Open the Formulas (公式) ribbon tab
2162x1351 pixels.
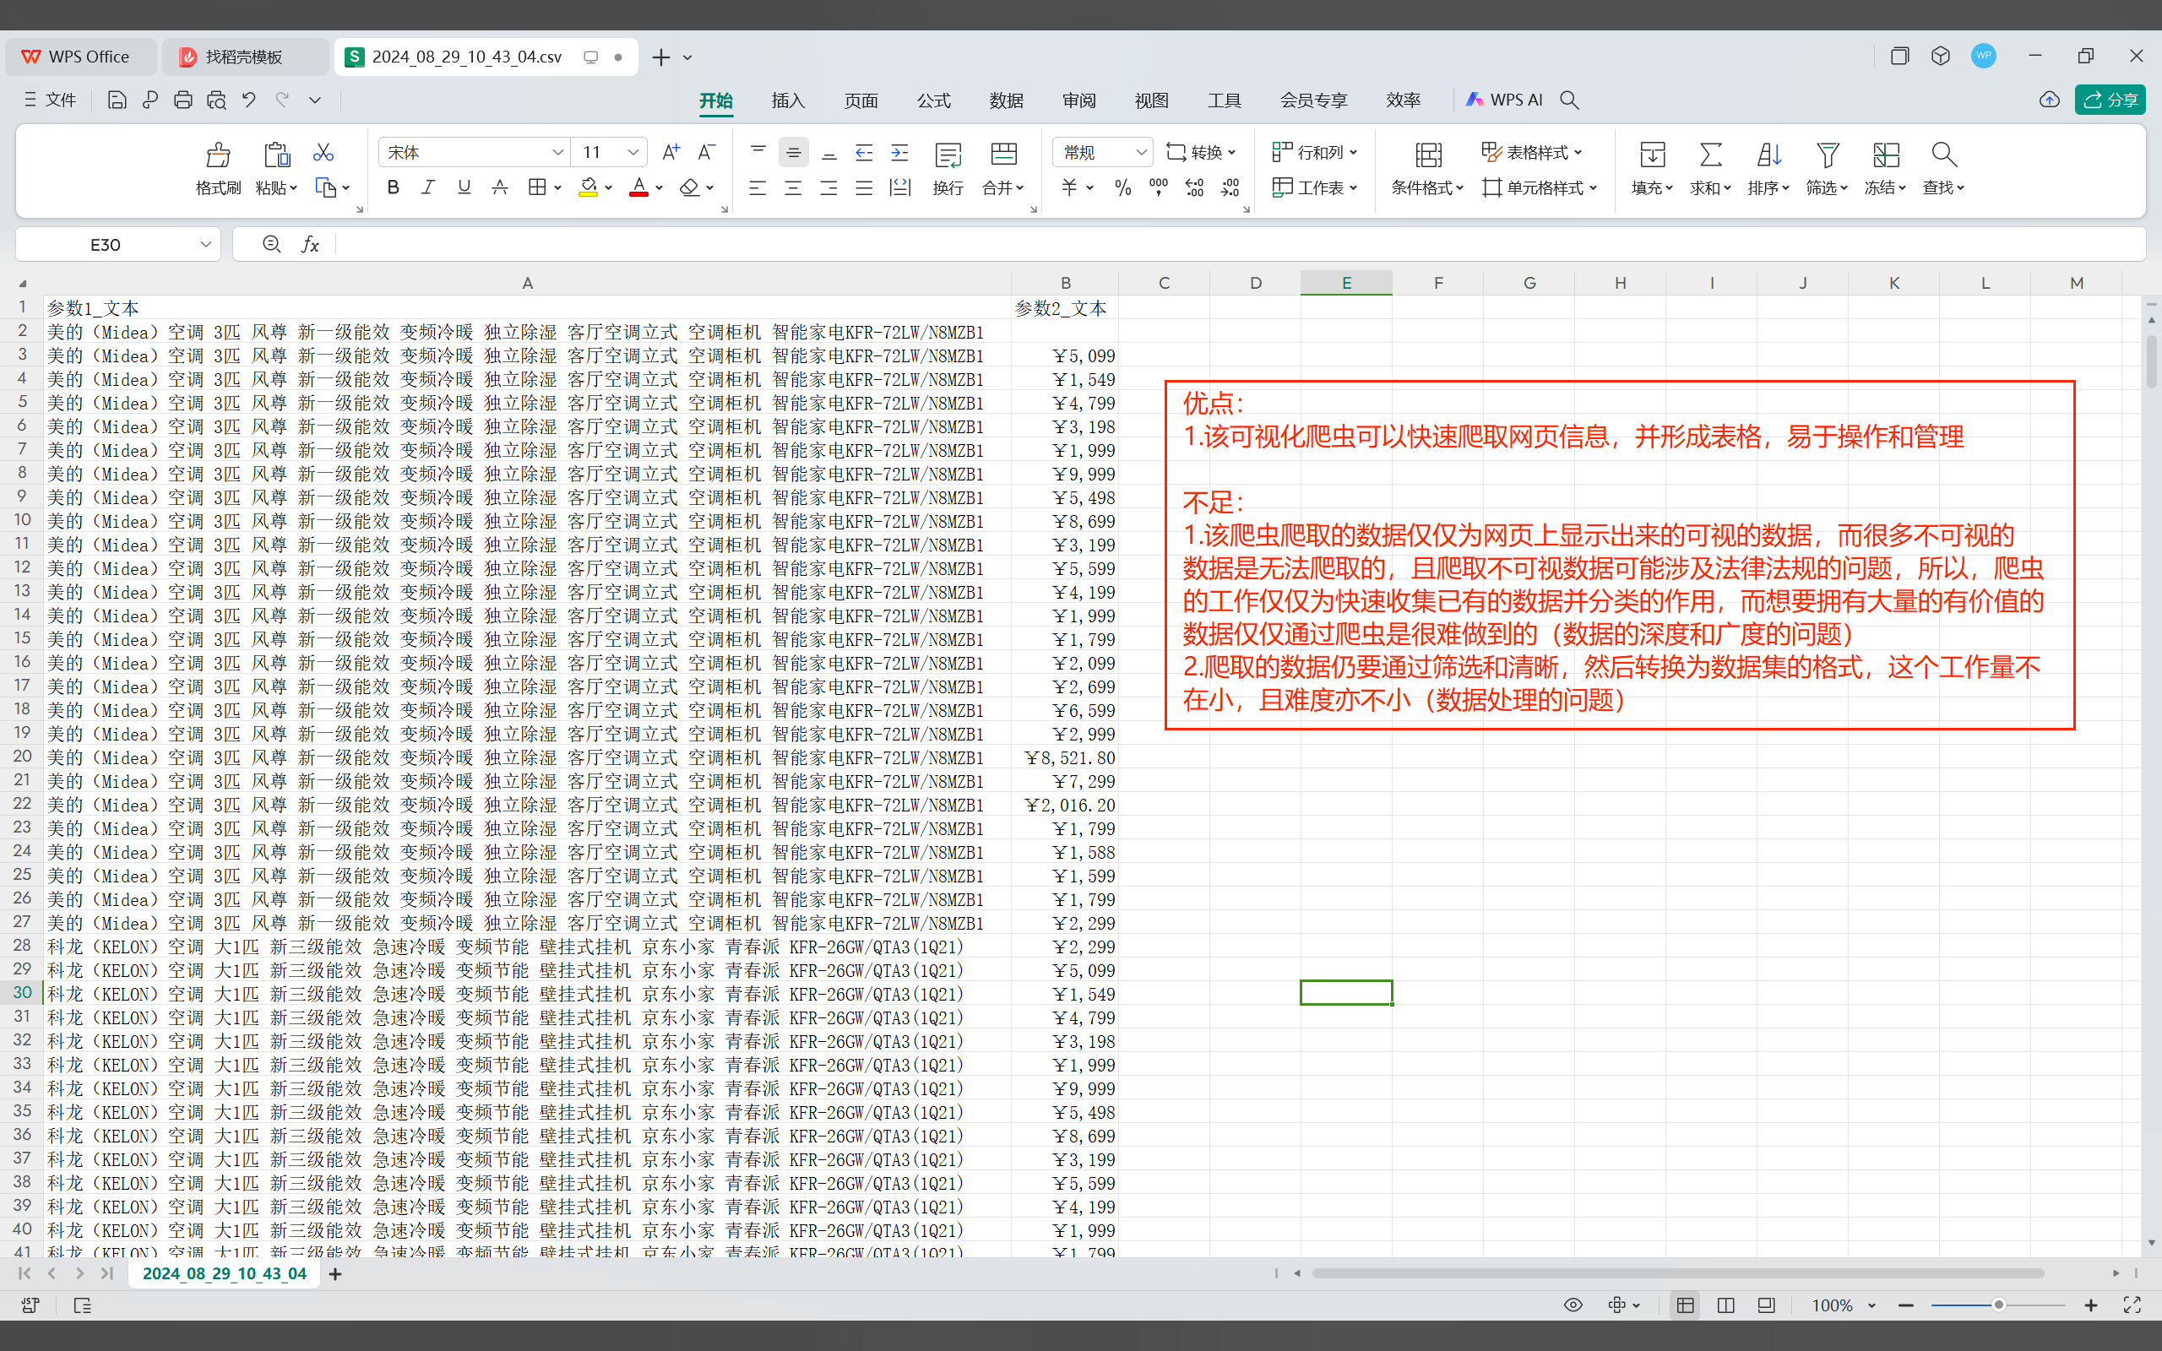(x=933, y=100)
